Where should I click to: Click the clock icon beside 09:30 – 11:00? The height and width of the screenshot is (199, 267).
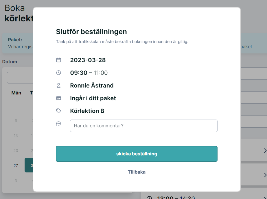pos(58,73)
